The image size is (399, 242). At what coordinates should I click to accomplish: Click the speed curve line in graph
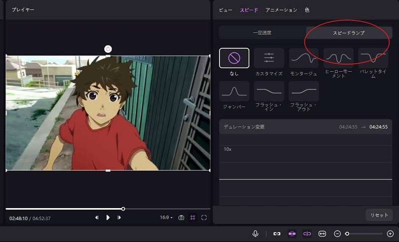pyautogui.click(x=306, y=179)
